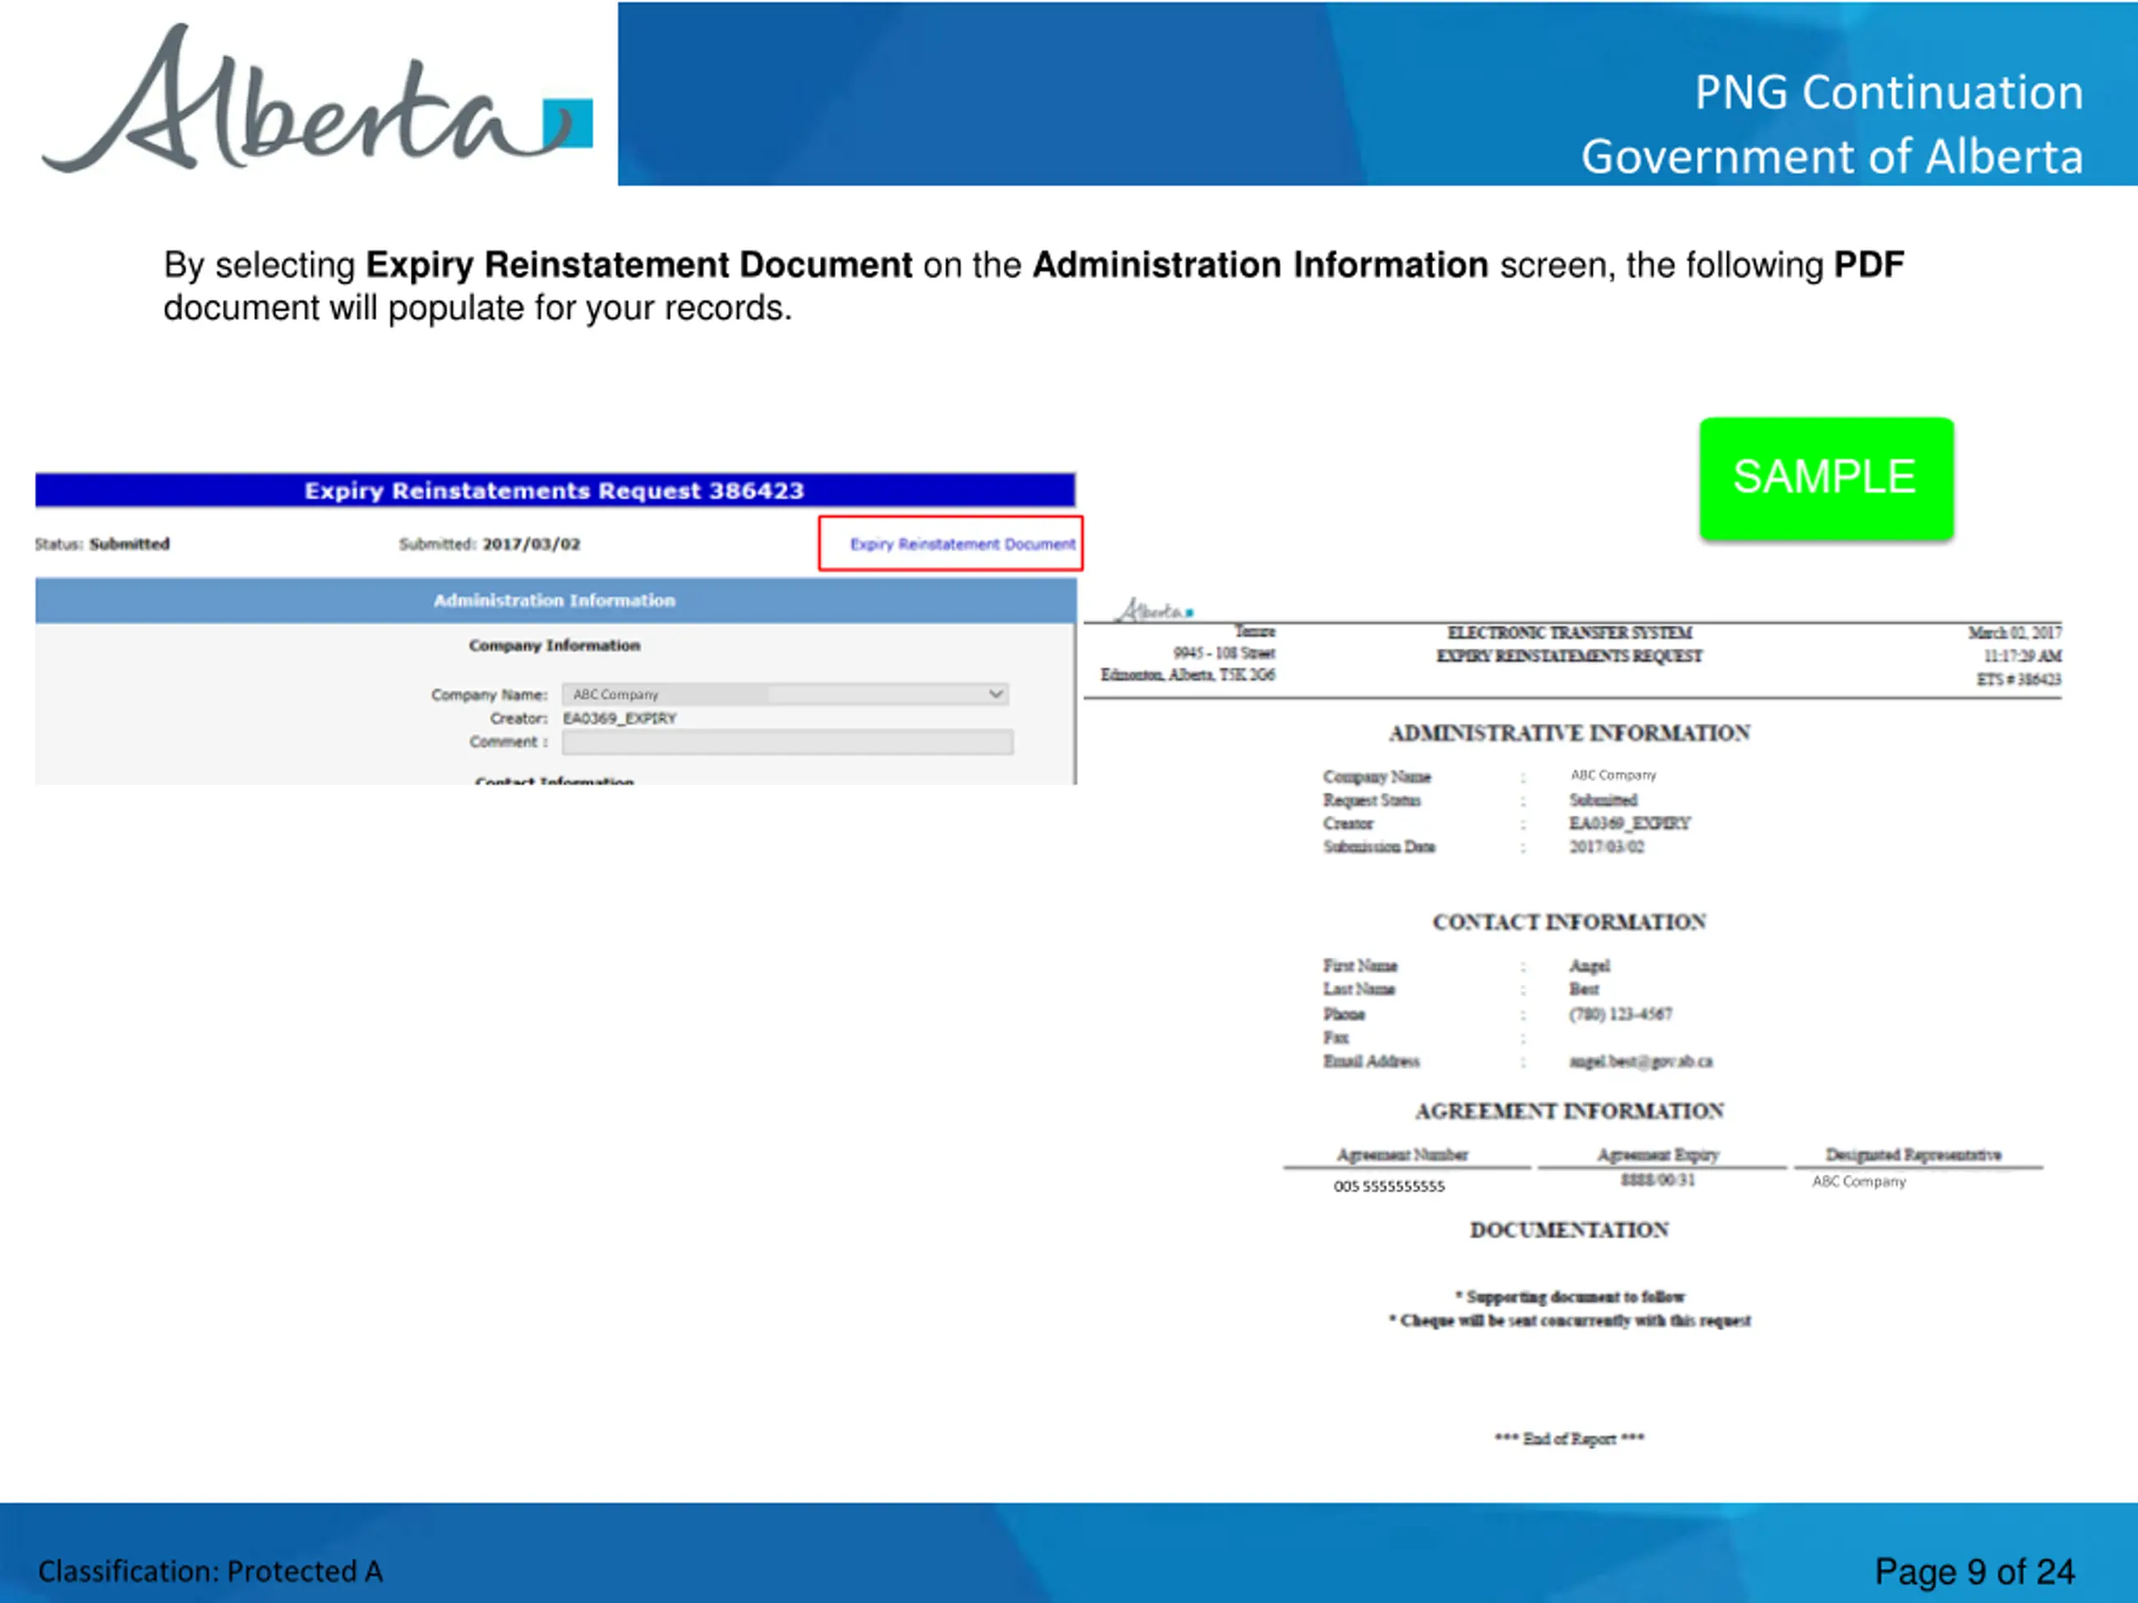Click the ADMINISTRATIVE INFORMATION heading in the PDF
This screenshot has width=2138, height=1603.
pos(1568,733)
